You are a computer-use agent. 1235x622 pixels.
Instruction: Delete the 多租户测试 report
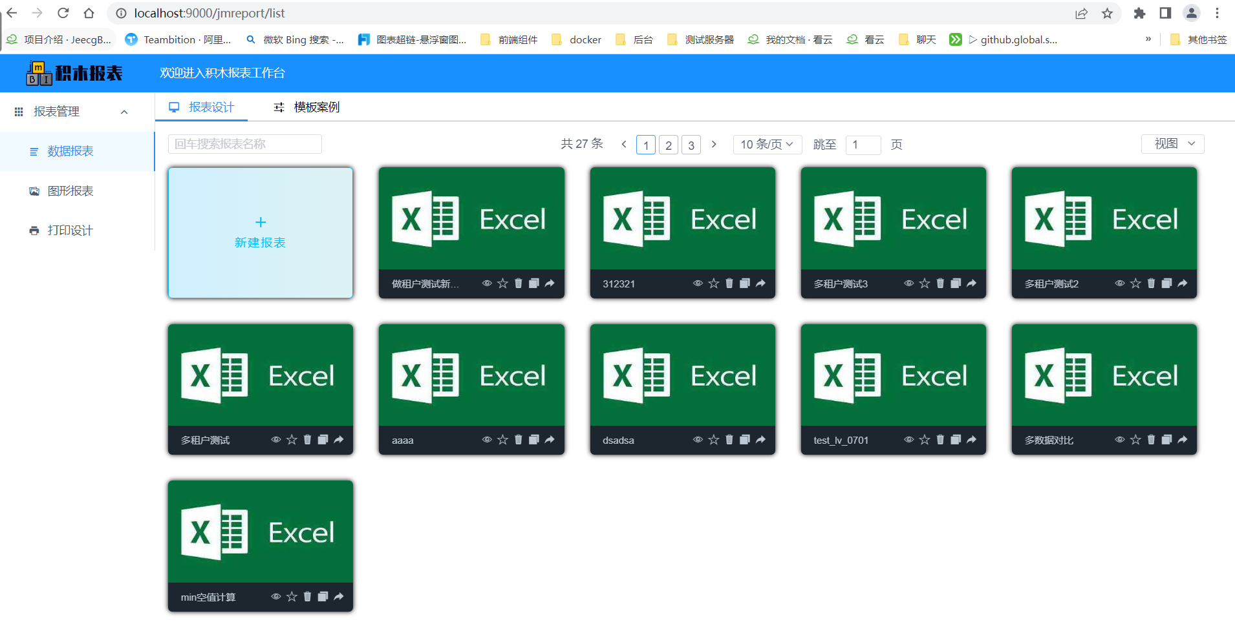[x=308, y=440]
